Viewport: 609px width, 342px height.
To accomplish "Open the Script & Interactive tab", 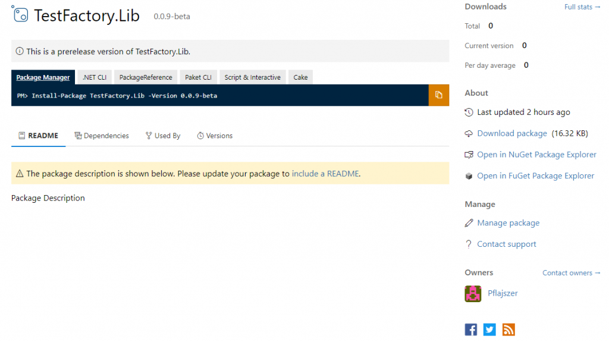I will [x=252, y=77].
